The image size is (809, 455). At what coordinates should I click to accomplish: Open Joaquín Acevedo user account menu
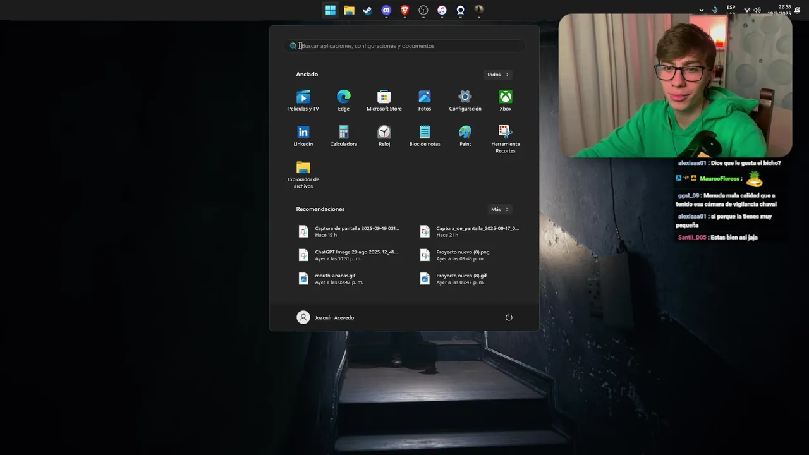pos(325,317)
